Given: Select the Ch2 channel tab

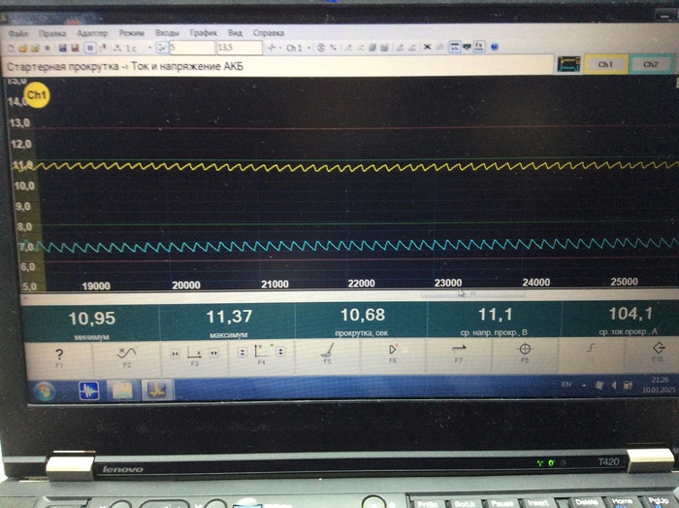Looking at the screenshot, I should (651, 64).
